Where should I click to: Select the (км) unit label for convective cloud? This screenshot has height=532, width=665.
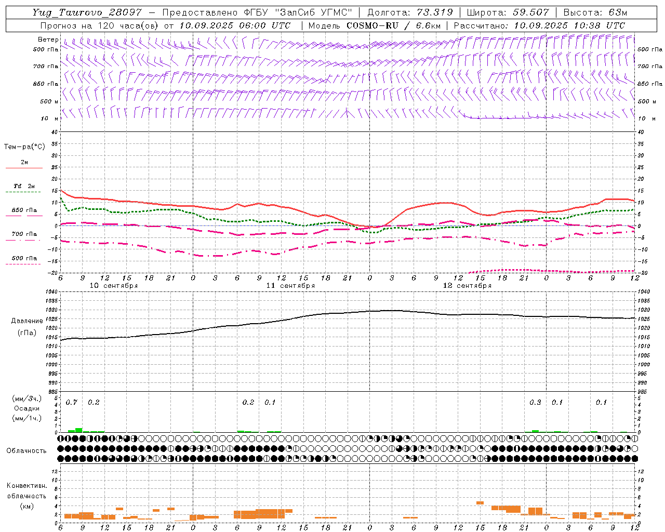coord(27,506)
